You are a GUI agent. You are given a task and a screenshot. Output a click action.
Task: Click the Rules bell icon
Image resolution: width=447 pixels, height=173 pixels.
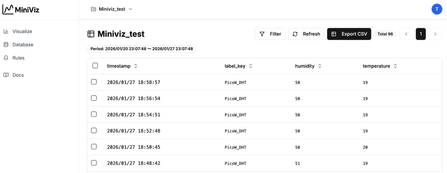[x=6, y=58]
